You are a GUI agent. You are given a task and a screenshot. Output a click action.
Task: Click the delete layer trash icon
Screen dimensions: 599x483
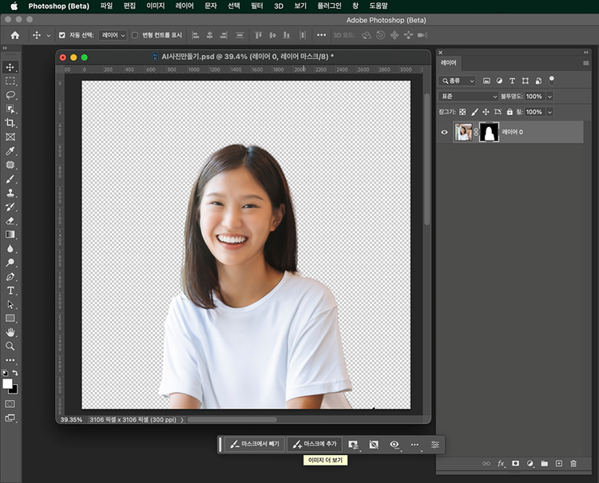tap(573, 463)
